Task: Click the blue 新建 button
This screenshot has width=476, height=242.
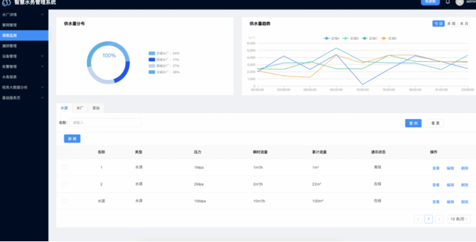Action: pyautogui.click(x=72, y=139)
